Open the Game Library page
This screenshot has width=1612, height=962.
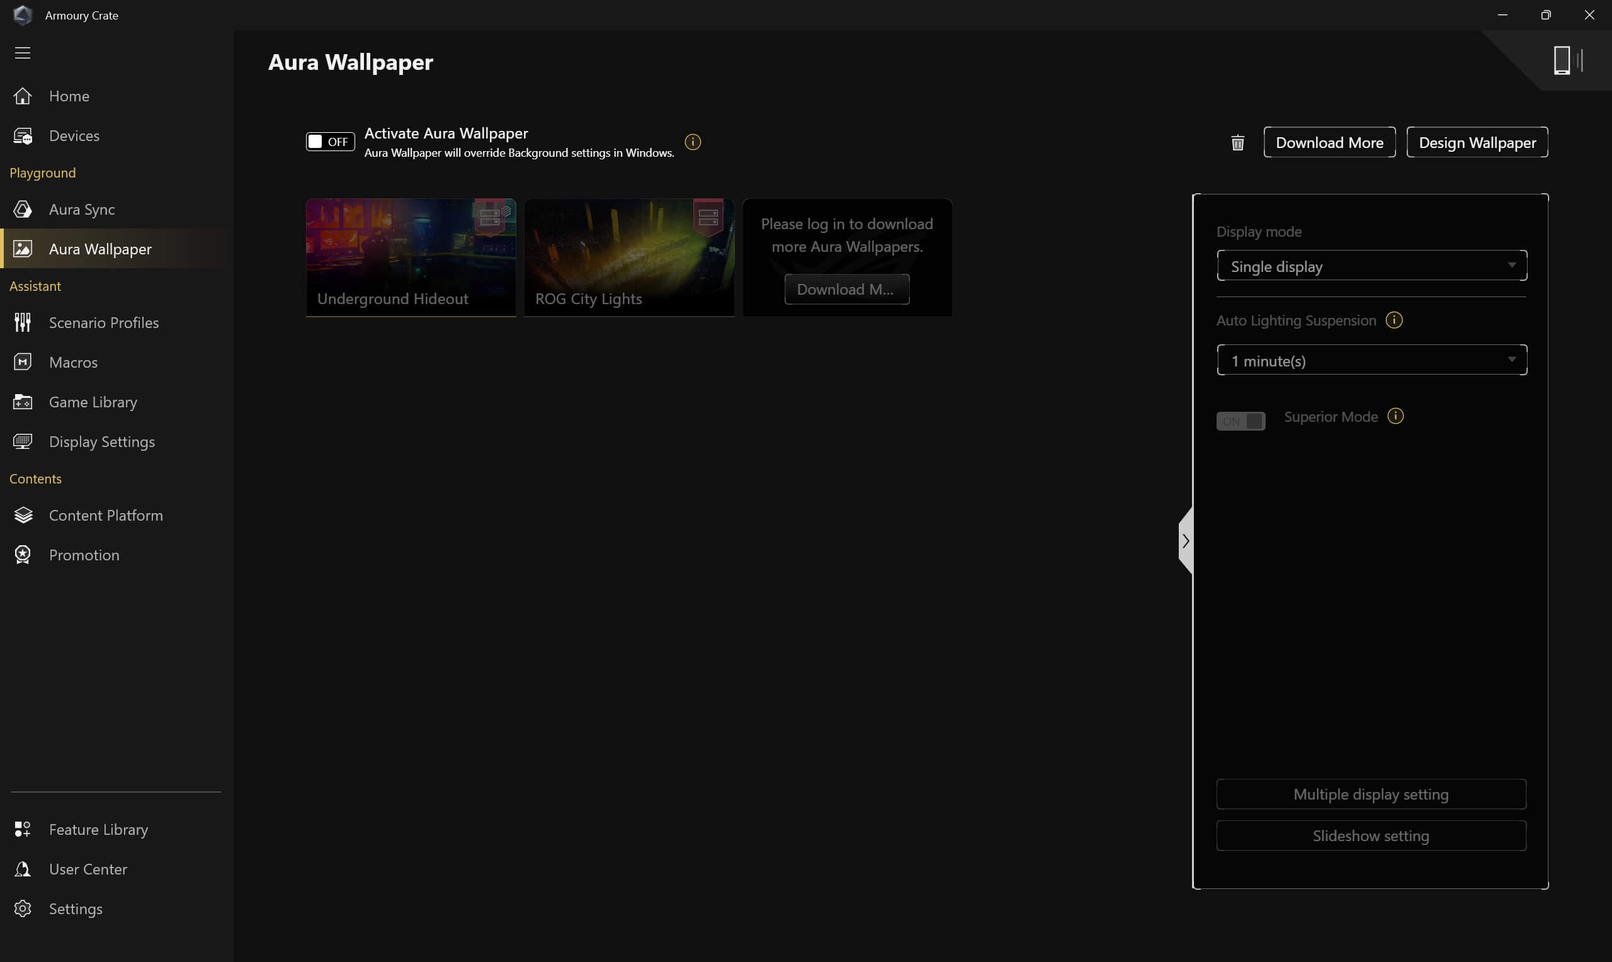[116, 402]
